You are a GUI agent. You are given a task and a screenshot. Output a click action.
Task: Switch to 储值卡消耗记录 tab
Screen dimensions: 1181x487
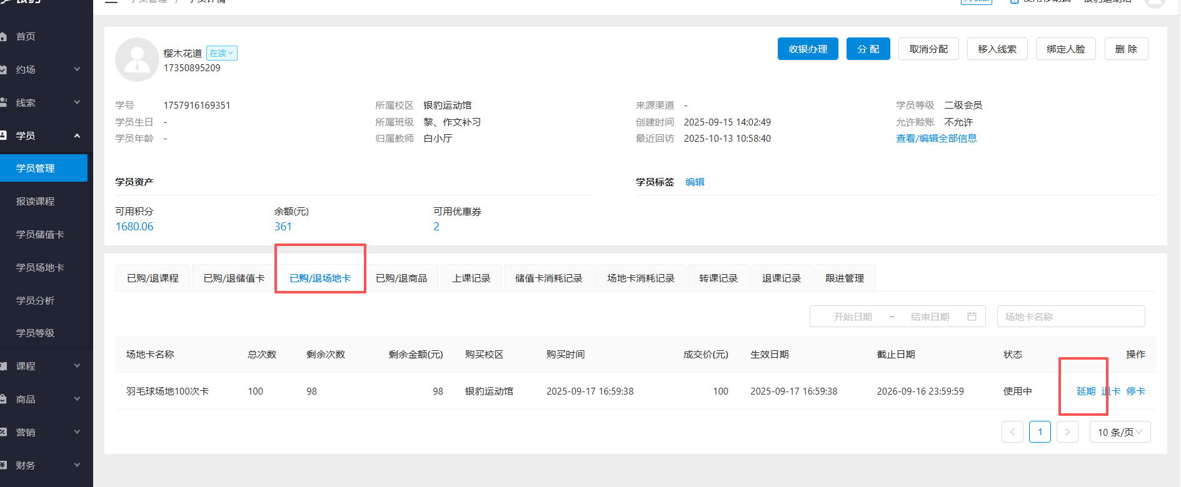[x=548, y=278]
